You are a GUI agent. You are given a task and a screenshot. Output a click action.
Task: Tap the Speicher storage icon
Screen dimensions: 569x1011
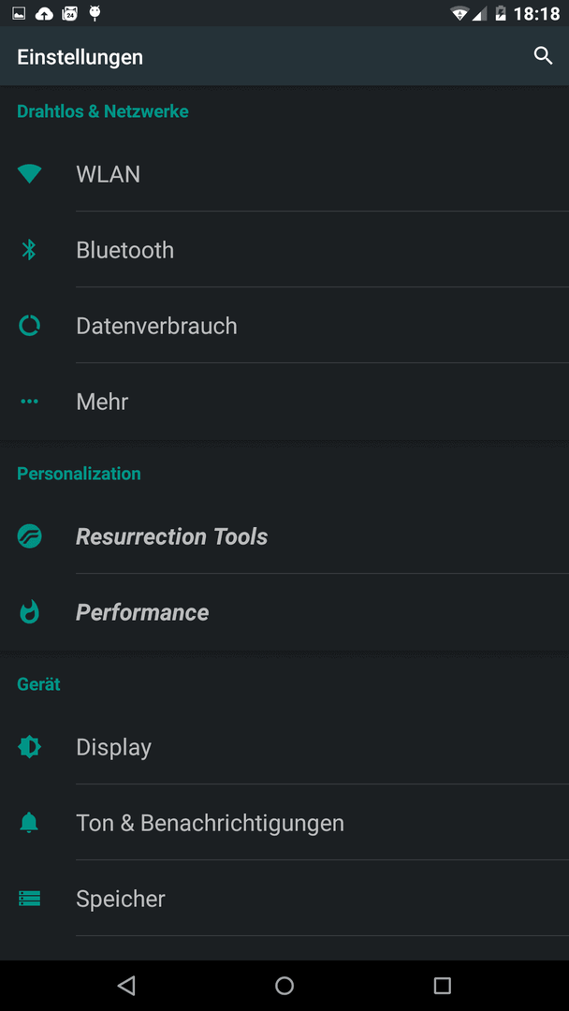(29, 898)
